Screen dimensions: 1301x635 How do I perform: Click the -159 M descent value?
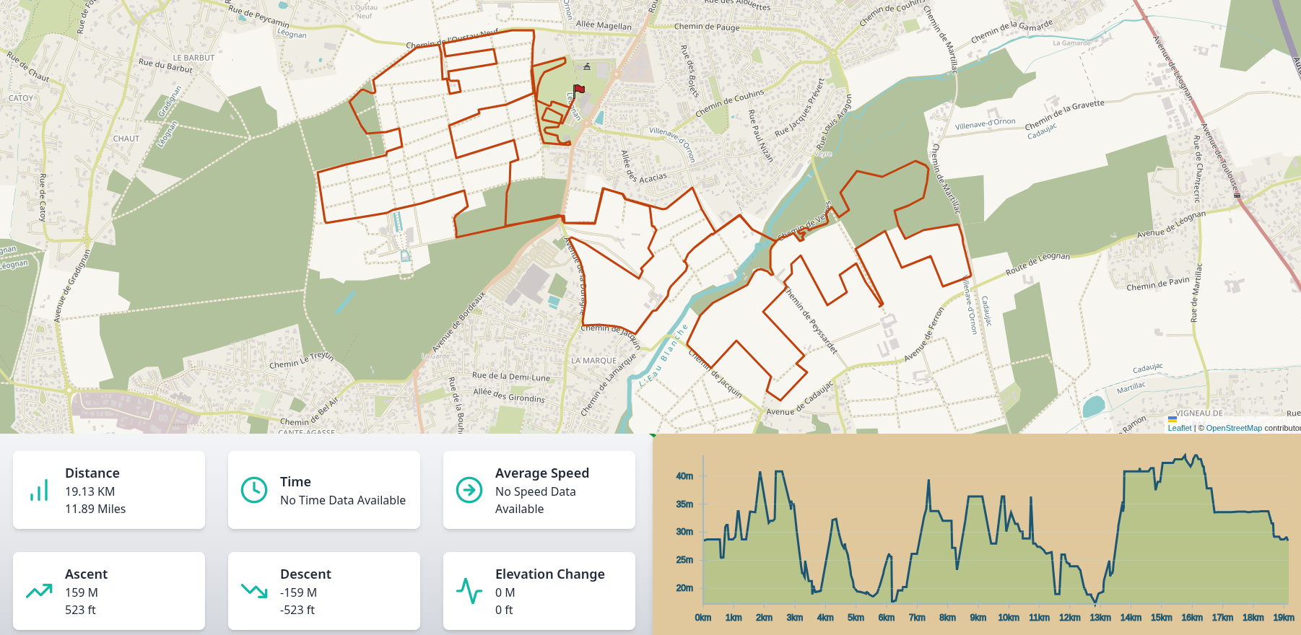point(298,592)
